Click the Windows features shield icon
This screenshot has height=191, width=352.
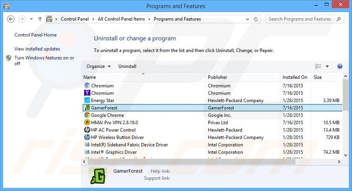(9, 58)
